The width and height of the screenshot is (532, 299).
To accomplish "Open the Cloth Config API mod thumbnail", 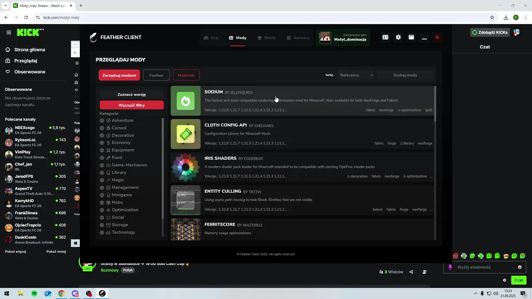I will coord(186,134).
